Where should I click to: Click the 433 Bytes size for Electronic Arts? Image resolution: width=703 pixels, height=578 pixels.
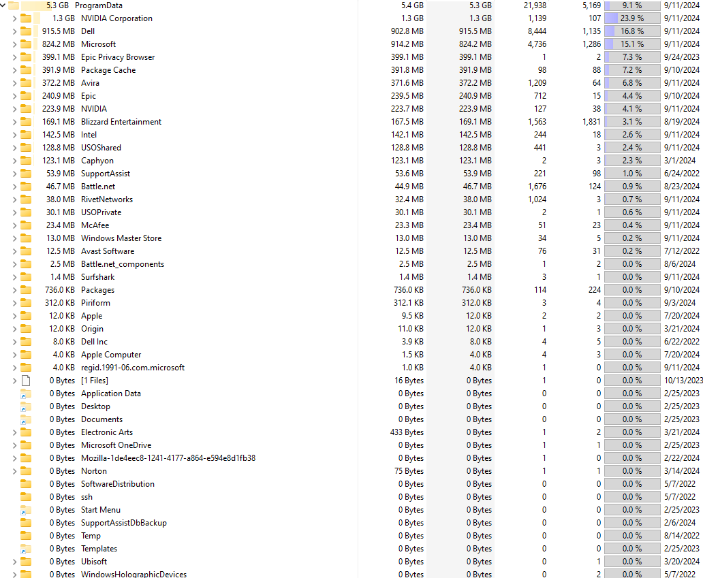coord(407,432)
